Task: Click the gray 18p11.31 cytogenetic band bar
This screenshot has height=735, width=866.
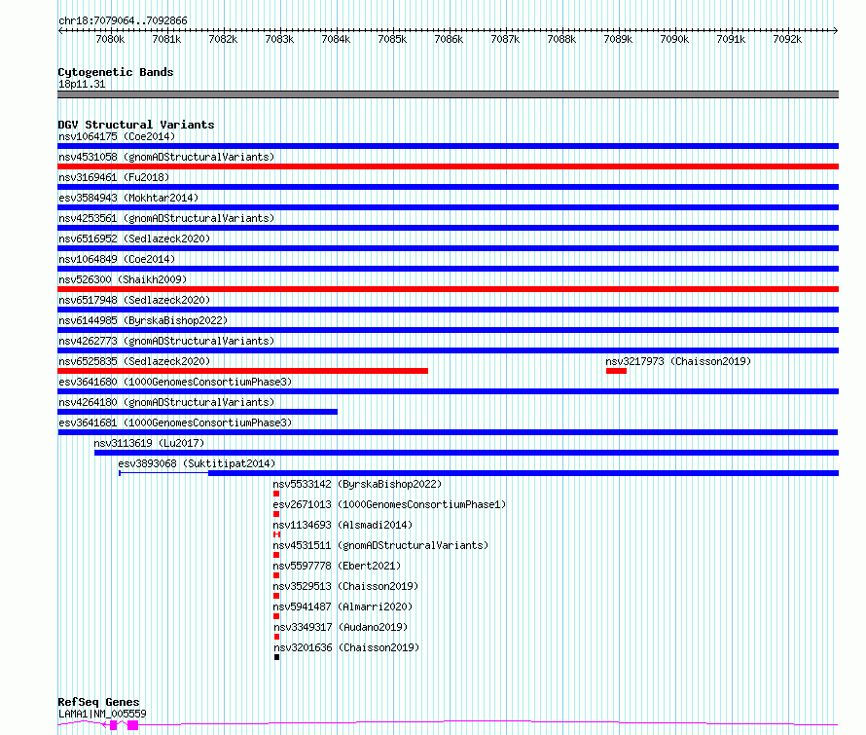Action: [x=448, y=94]
